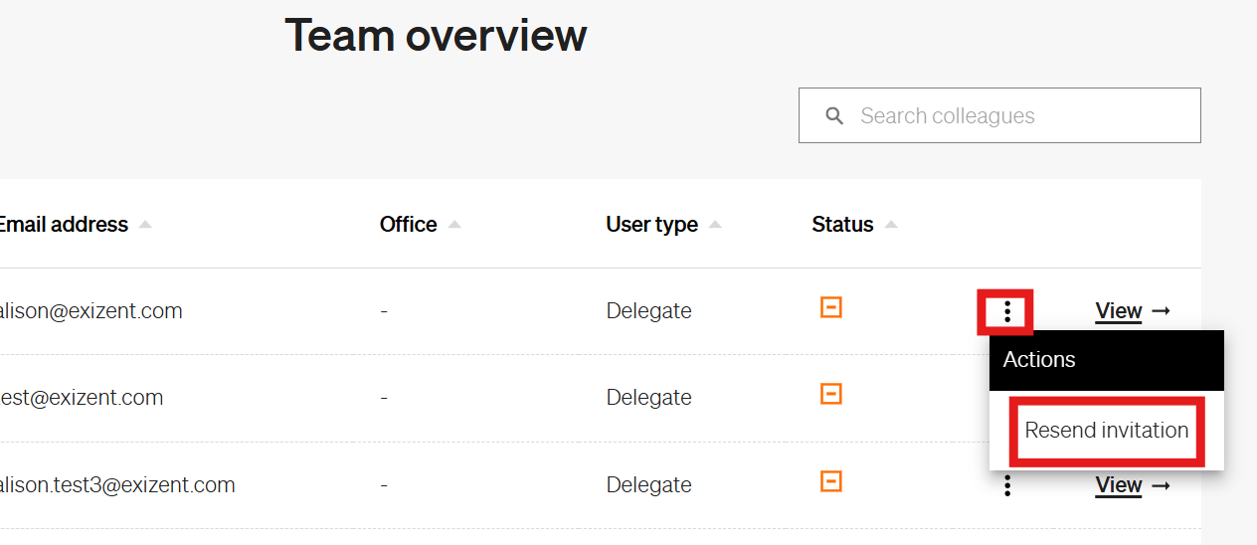The image size is (1257, 545).
Task: Click the Status column header text
Action: point(842,225)
